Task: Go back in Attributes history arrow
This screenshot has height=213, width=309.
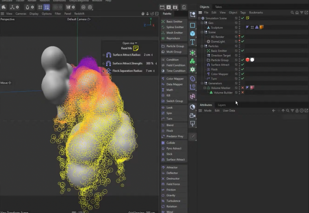Action: pyautogui.click(x=274, y=111)
